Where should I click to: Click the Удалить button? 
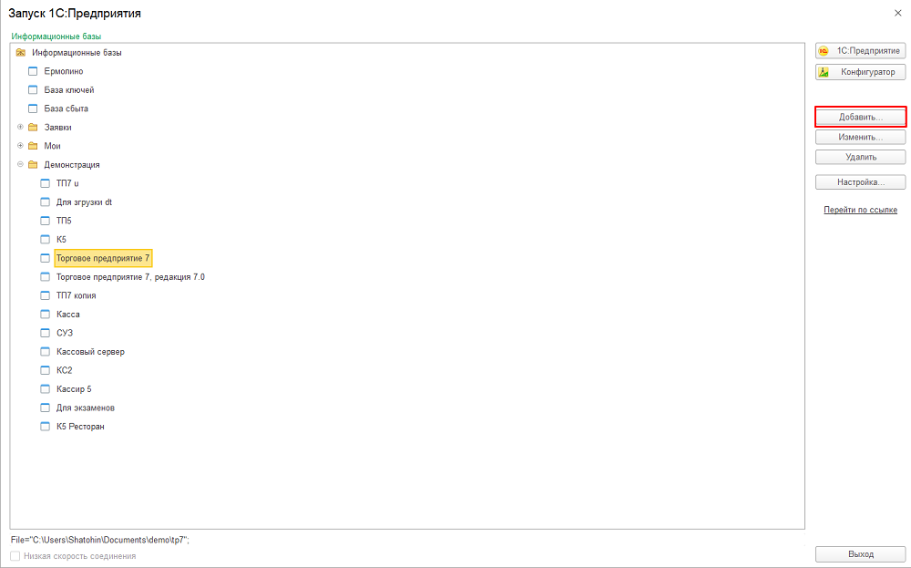(x=861, y=157)
